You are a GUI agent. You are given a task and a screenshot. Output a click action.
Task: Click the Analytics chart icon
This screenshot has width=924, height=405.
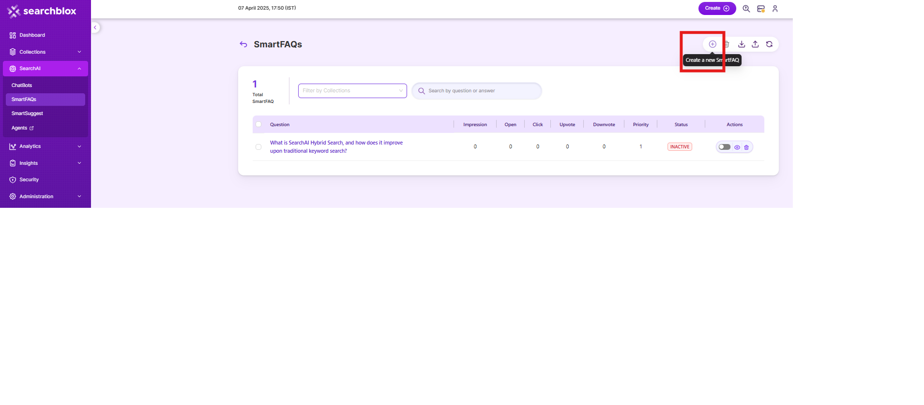13,146
